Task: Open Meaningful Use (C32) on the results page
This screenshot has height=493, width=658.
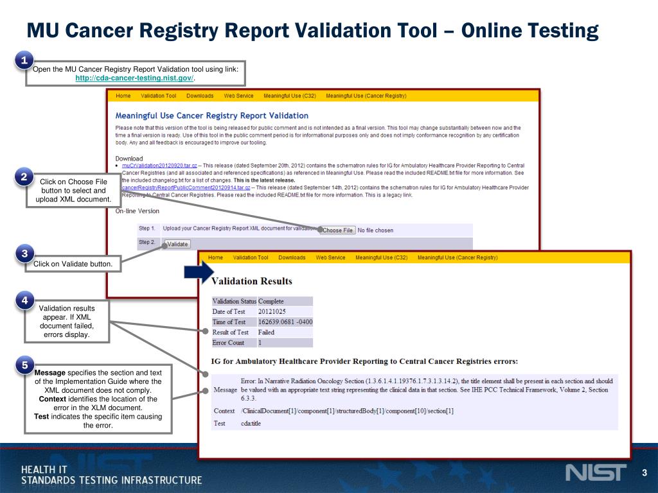Action: pos(382,257)
